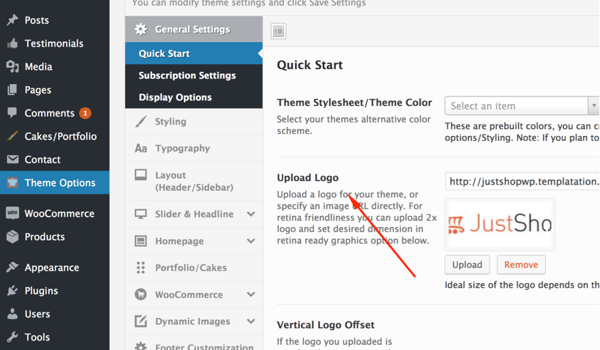Expand the Slider & Headline section
Image resolution: width=600 pixels, height=350 pixels.
coord(250,214)
